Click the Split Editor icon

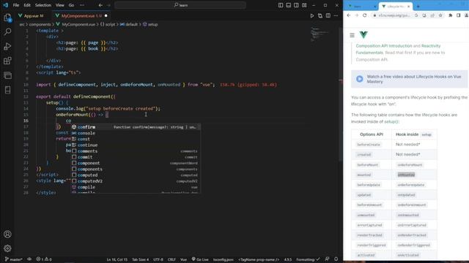pyautogui.click(x=328, y=15)
